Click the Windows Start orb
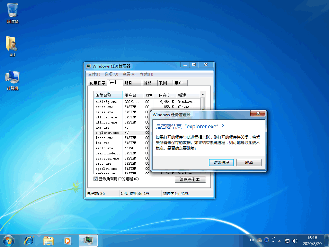Viewport: 329px width, 247px height. (8, 240)
